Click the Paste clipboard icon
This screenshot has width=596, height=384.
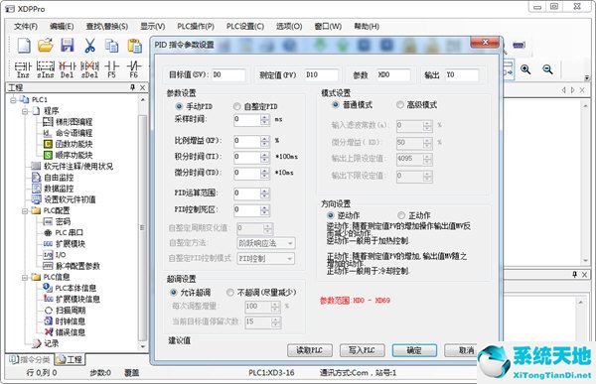tap(134, 46)
